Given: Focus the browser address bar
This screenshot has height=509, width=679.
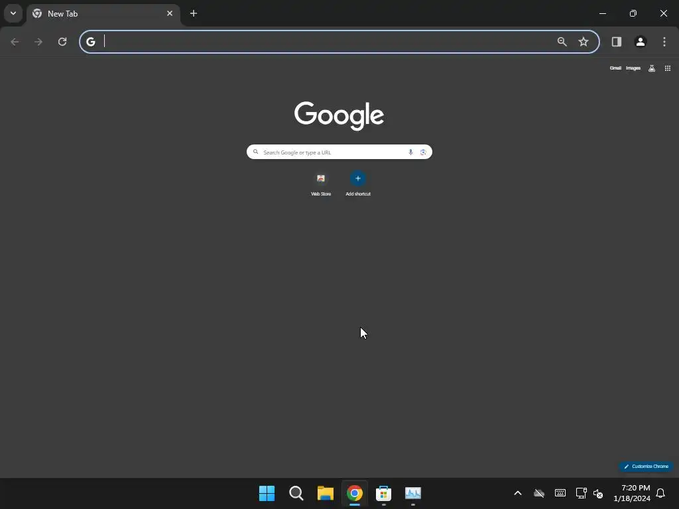Looking at the screenshot, I should pyautogui.click(x=339, y=42).
